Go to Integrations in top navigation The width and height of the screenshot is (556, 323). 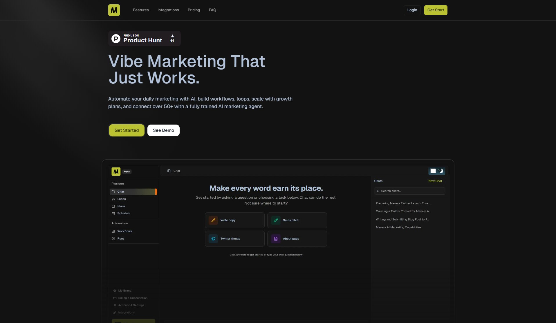[168, 10]
